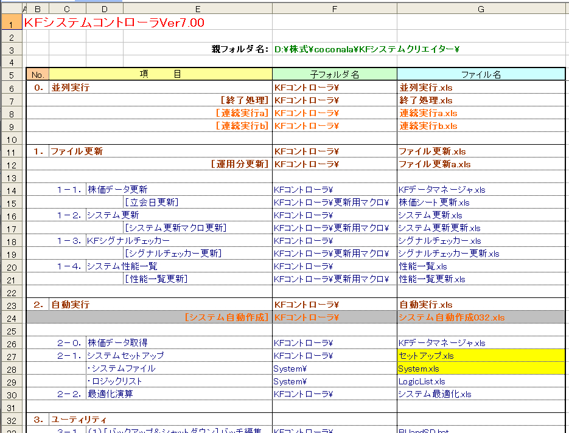This screenshot has height=433, width=569.
Task: Select the file cell '並列実行.xls'
Action: click(x=426, y=88)
